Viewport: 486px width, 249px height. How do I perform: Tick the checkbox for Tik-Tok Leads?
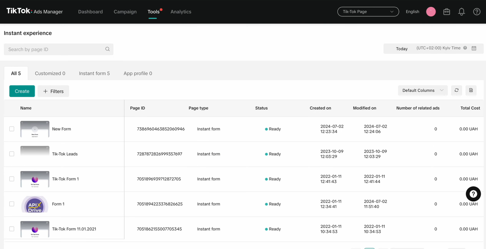[x=12, y=154]
